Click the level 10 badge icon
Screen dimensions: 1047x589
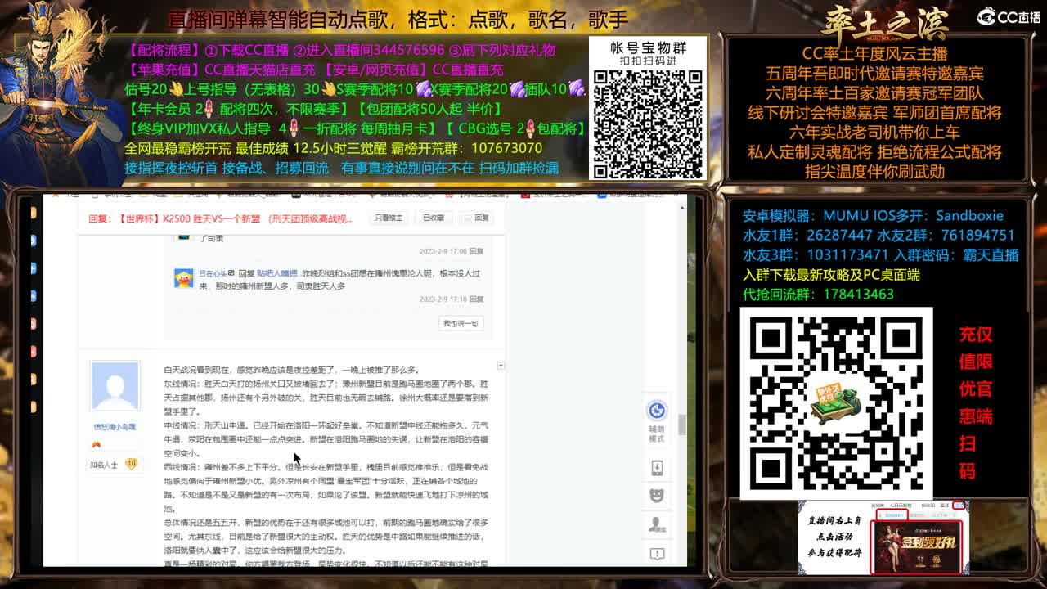(x=131, y=464)
